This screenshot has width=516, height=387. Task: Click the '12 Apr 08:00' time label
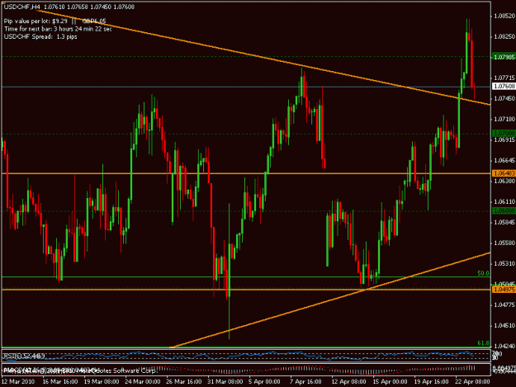click(349, 382)
